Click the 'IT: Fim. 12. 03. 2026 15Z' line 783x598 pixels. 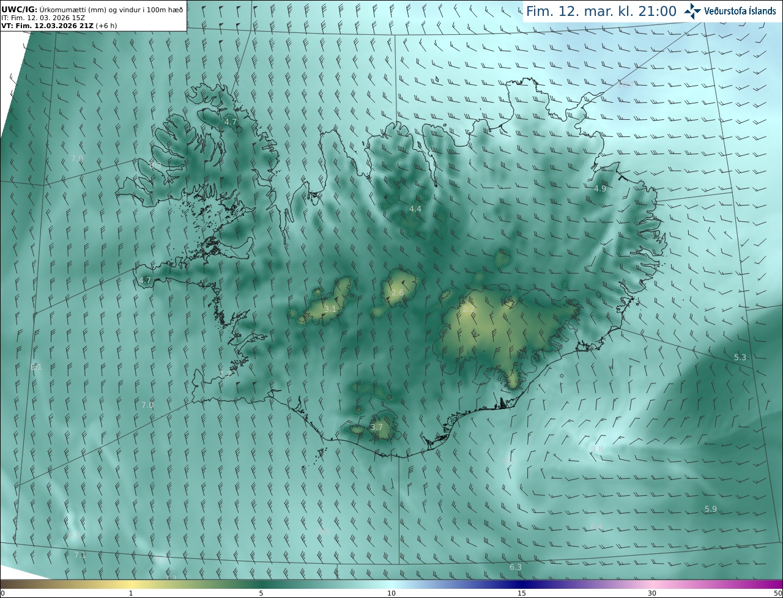[42, 18]
